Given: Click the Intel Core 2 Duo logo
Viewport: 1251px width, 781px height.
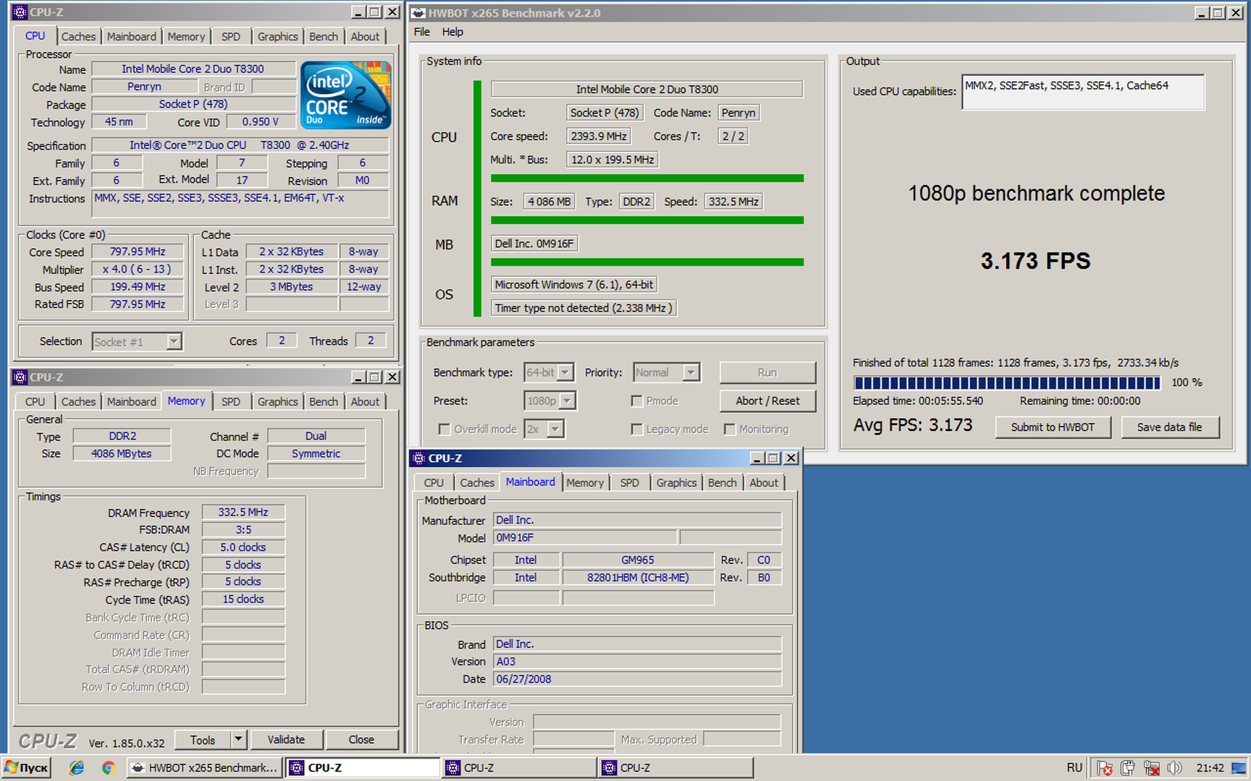Looking at the screenshot, I should (345, 95).
